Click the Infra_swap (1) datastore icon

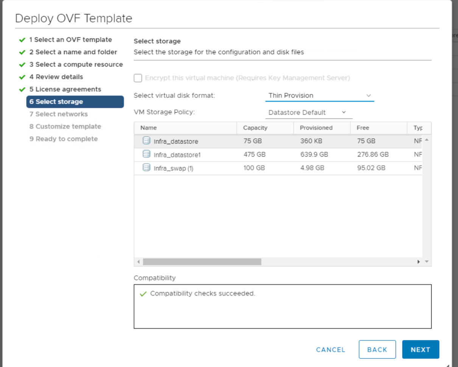[x=146, y=168]
